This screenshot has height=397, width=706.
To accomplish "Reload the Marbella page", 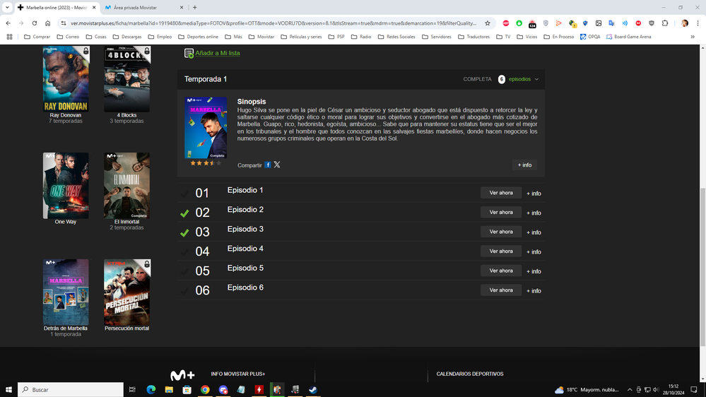I will point(34,23).
